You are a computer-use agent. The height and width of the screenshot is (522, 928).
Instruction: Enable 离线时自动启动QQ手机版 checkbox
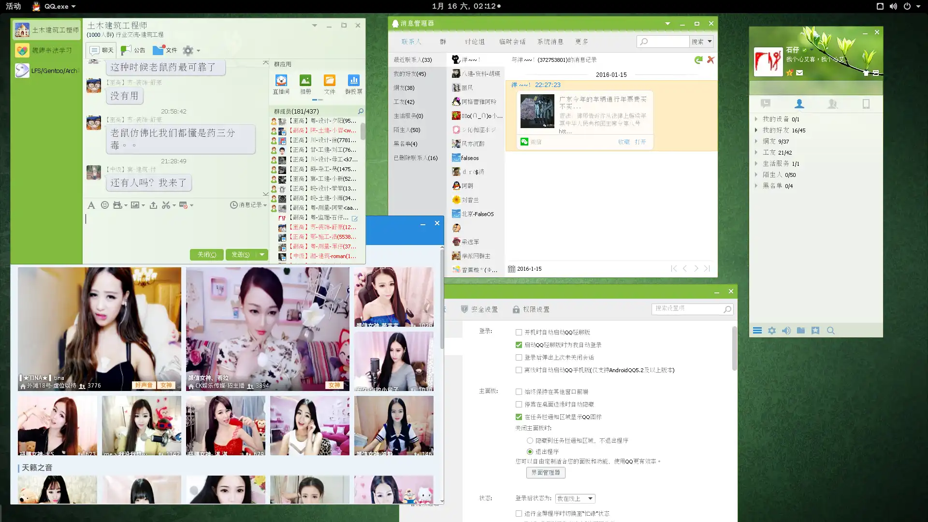point(519,370)
